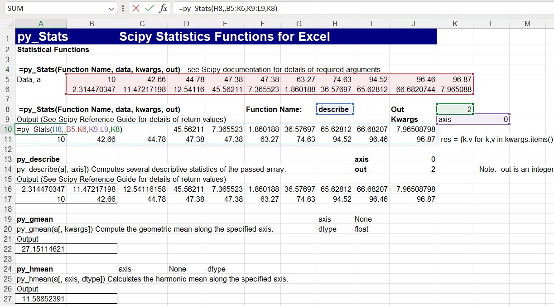Confirm the formula with the checkmark icon
Viewport: 554px width, 306px height.
tap(149, 9)
